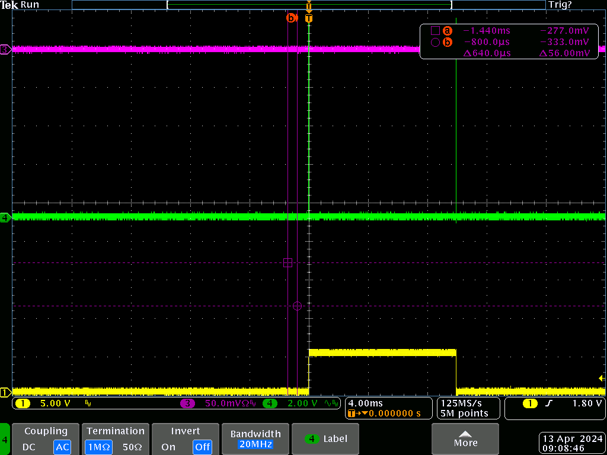
Task: Select 50Ω termination option
Action: (x=132, y=447)
